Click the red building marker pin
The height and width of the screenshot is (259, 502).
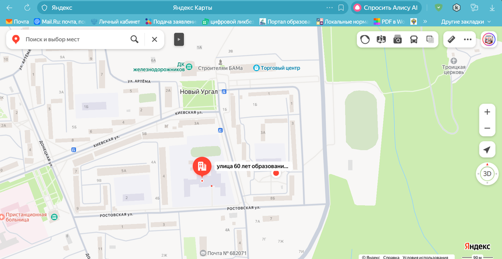(x=202, y=167)
